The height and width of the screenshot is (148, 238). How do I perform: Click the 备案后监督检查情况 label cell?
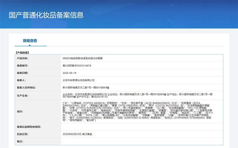[38, 127]
